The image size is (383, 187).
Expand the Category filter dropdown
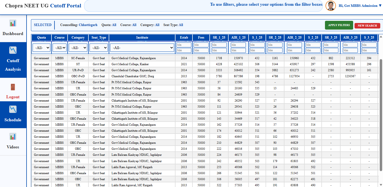pyautogui.click(x=78, y=48)
